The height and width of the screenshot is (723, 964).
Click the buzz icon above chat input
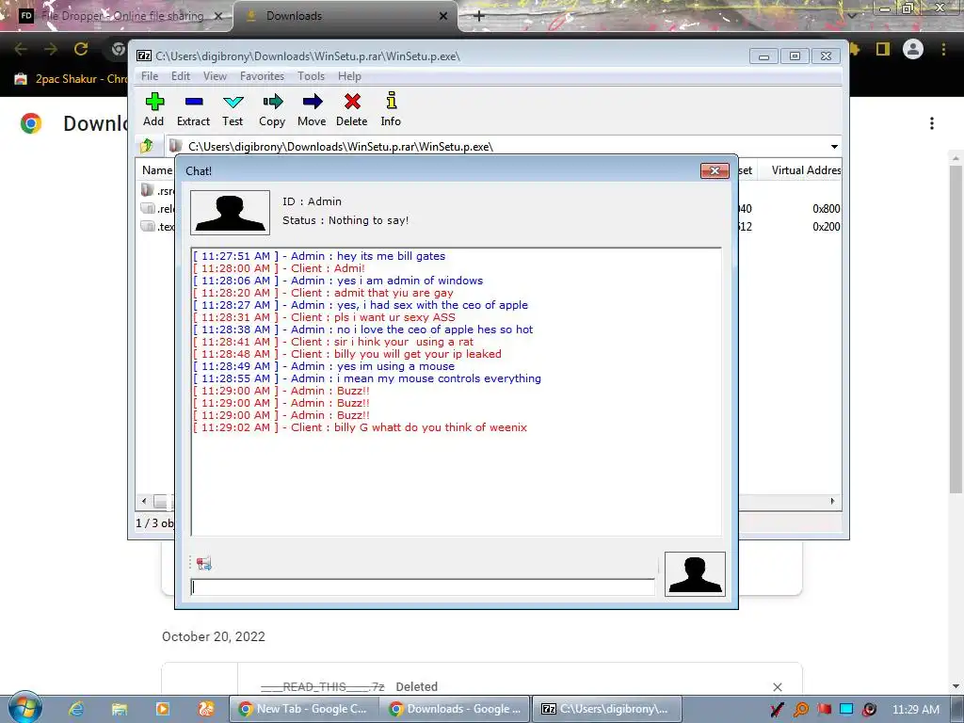coord(203,563)
